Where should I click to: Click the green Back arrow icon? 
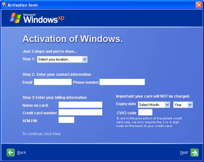pos(11,153)
